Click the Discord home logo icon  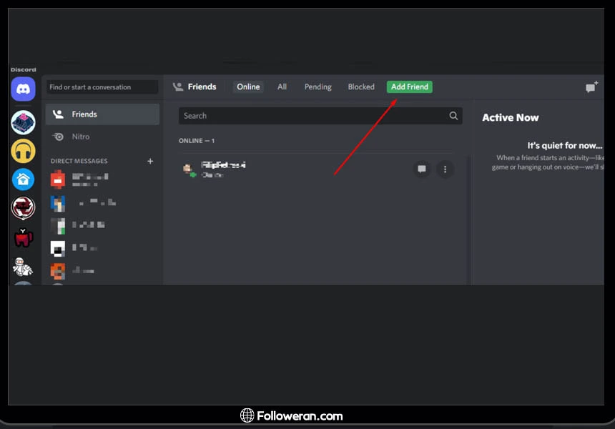click(23, 89)
